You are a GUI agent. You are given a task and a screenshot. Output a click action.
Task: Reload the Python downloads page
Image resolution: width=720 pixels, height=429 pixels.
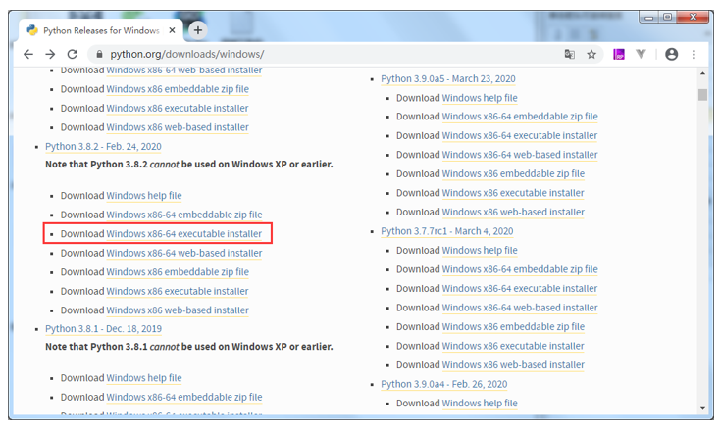(x=72, y=54)
